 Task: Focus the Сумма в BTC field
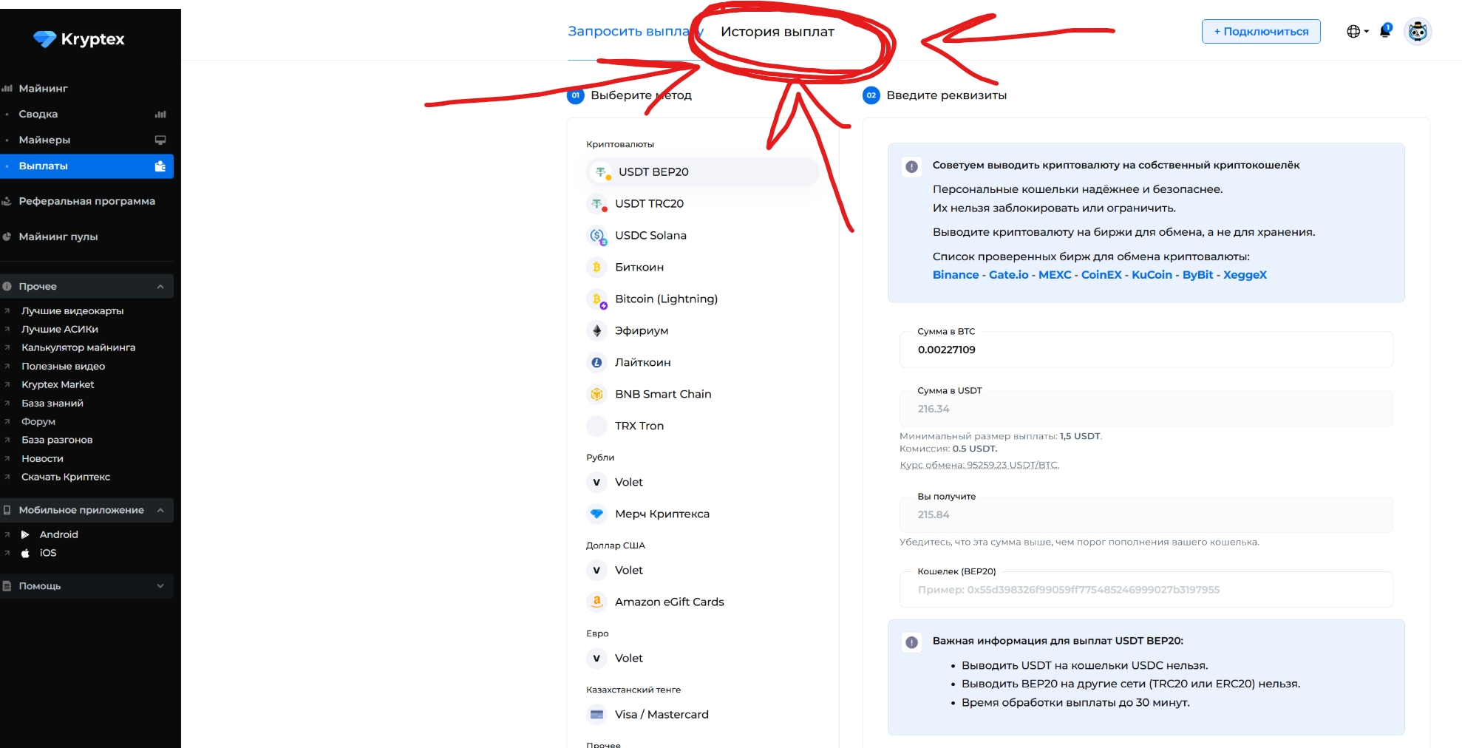pyautogui.click(x=1146, y=350)
